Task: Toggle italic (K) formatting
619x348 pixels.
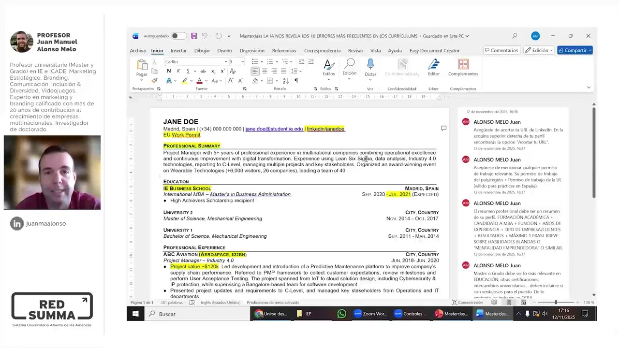Action: tap(178, 71)
